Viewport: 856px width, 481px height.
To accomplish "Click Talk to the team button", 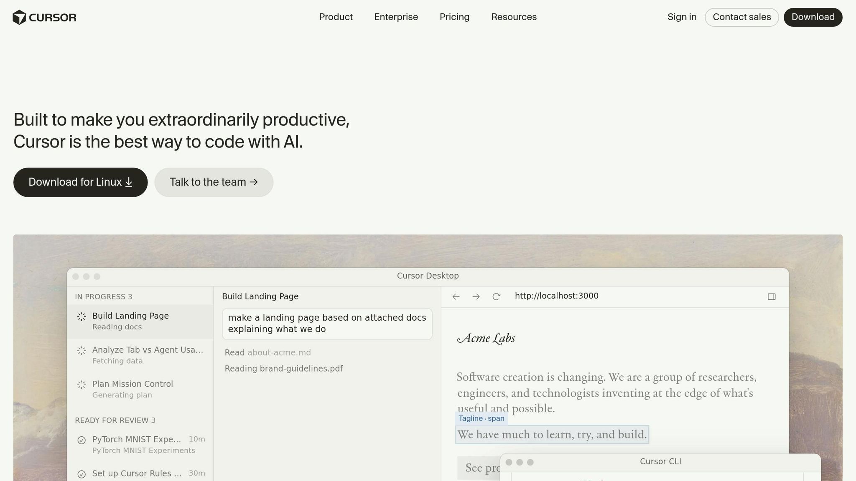I will (x=214, y=182).
